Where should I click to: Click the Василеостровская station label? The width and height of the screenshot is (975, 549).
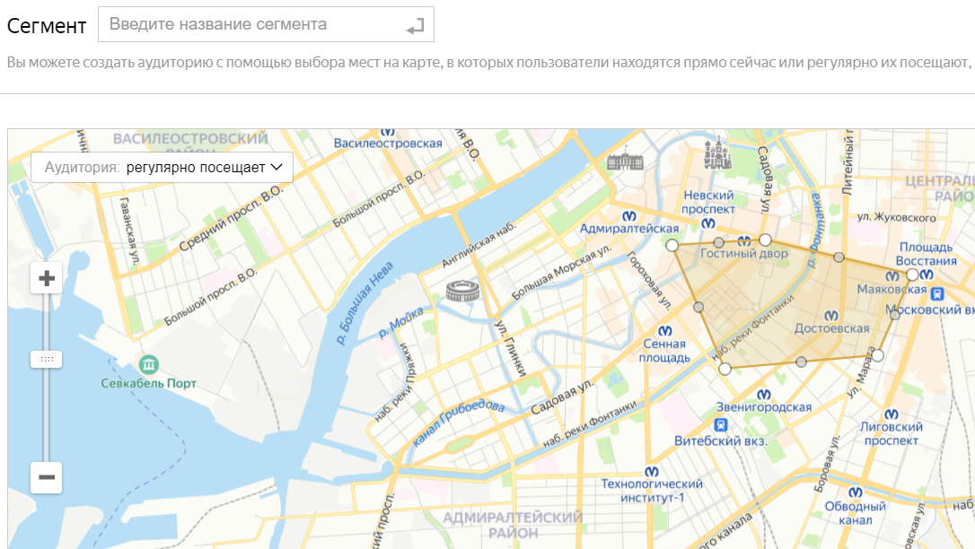click(388, 143)
